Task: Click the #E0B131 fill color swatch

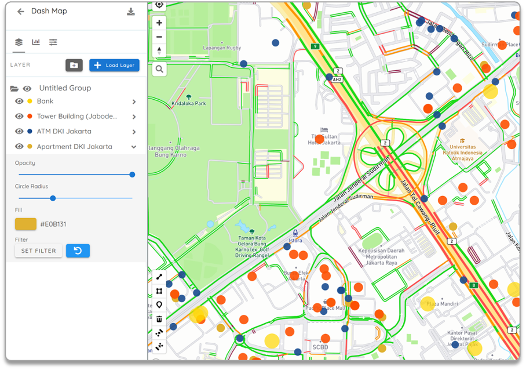Action: (26, 224)
